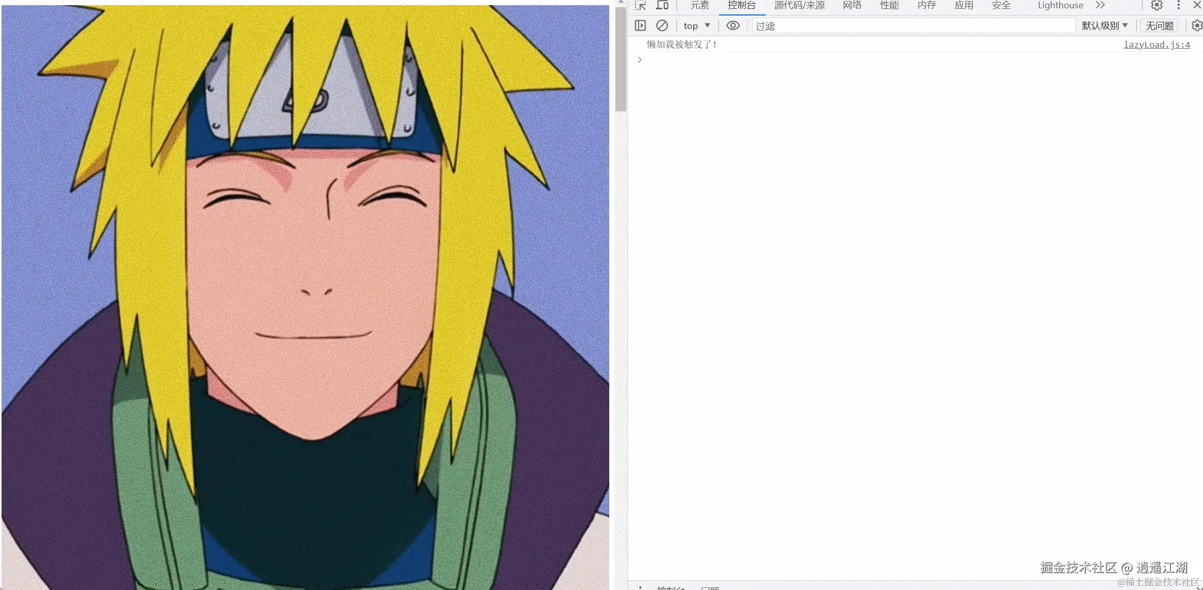Open the DevTools settings gear

(x=1156, y=5)
